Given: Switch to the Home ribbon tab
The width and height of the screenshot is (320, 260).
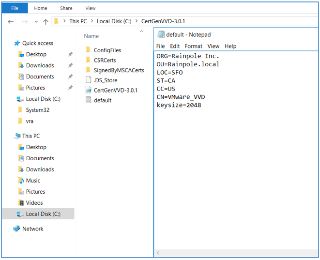Looking at the screenshot, I should click(x=41, y=8).
